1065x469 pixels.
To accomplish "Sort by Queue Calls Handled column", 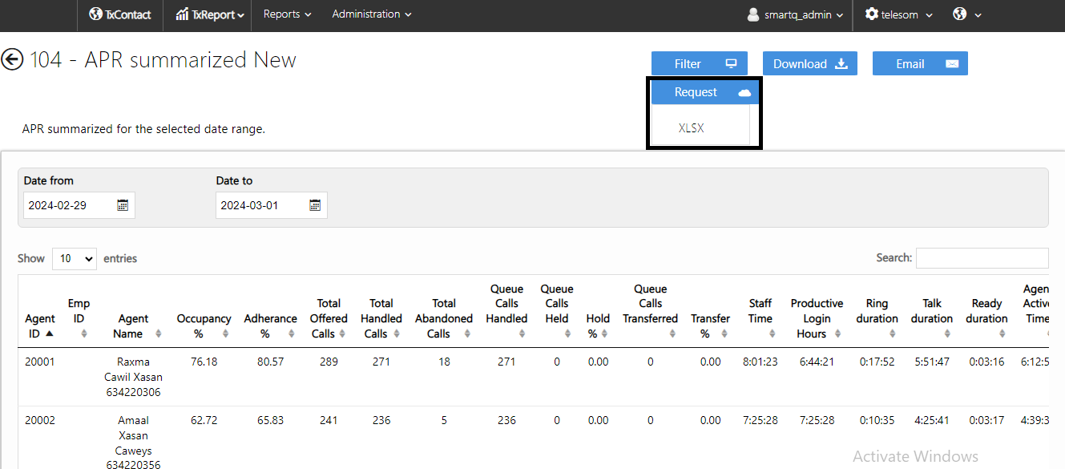I will (x=506, y=312).
